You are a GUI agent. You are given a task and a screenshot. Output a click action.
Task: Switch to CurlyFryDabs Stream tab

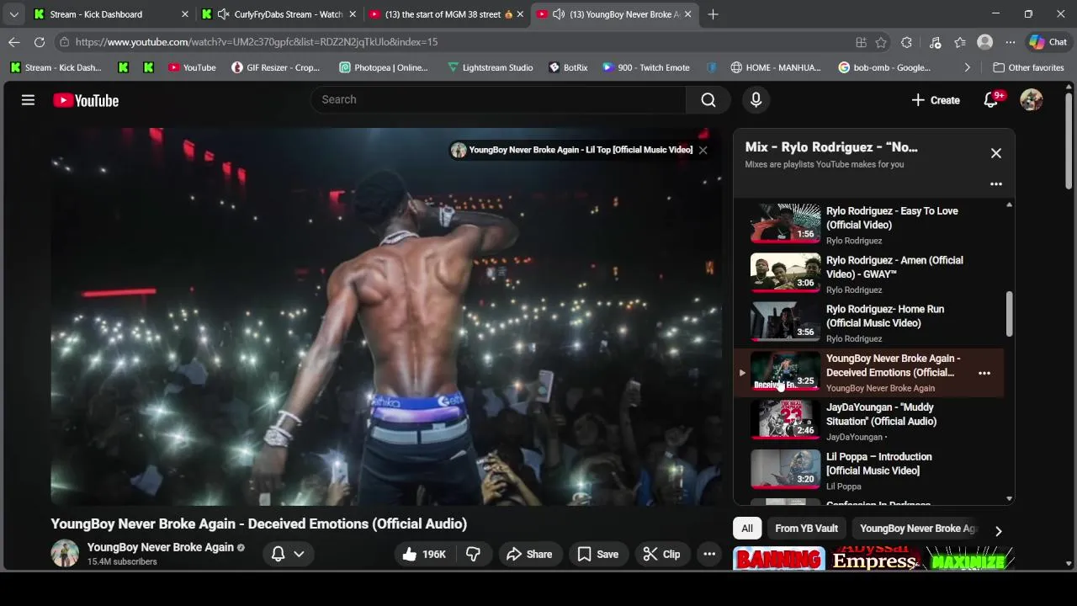pos(281,14)
